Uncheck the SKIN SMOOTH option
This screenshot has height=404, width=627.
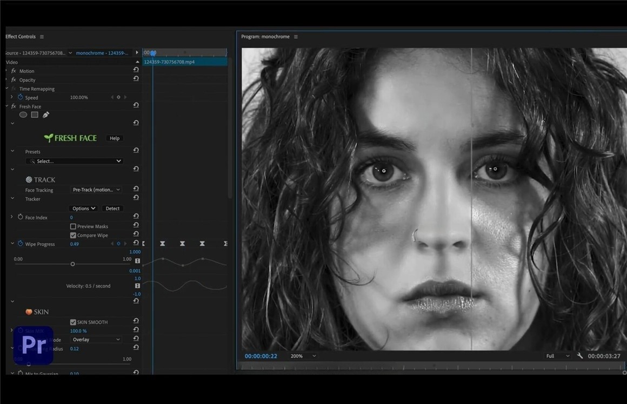click(x=73, y=322)
